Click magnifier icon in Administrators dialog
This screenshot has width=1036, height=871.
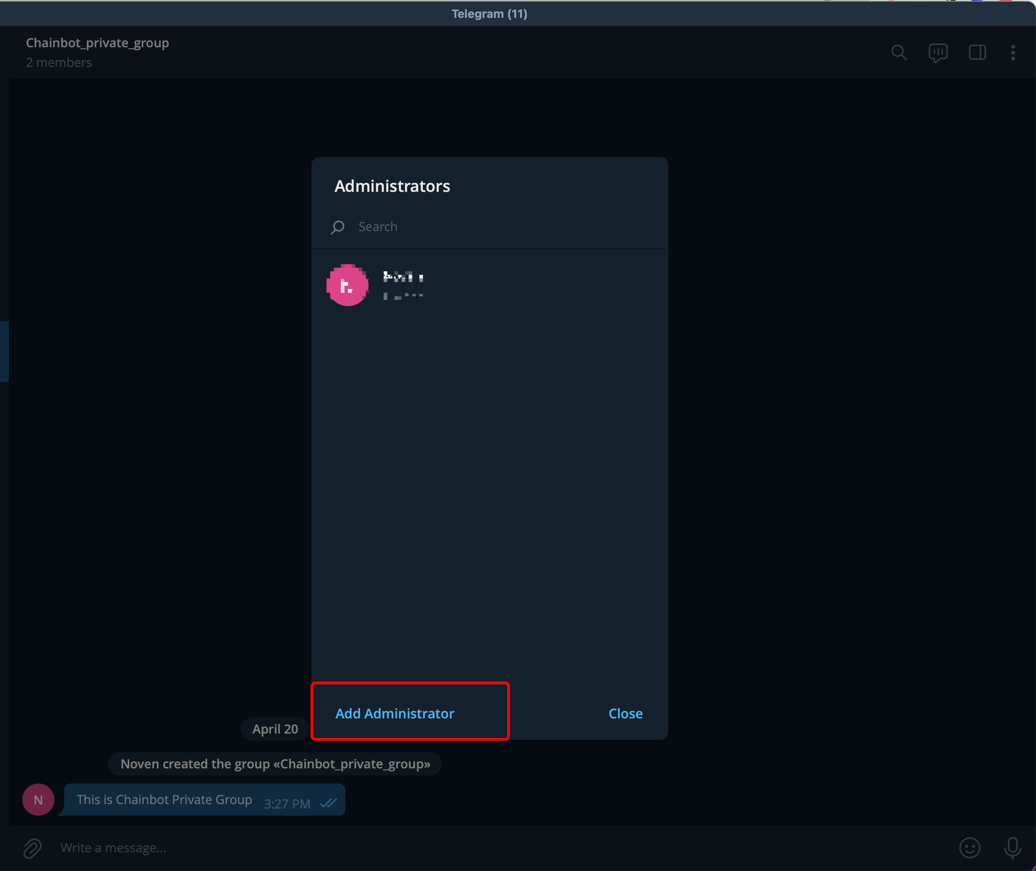click(338, 227)
